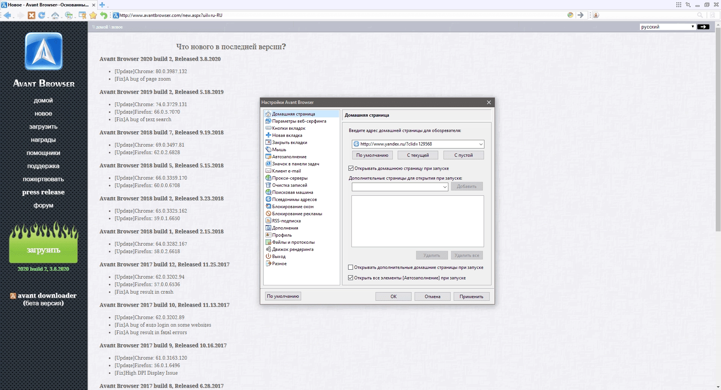Click the Home house icon in toolbar
721x390 pixels.
click(x=55, y=15)
